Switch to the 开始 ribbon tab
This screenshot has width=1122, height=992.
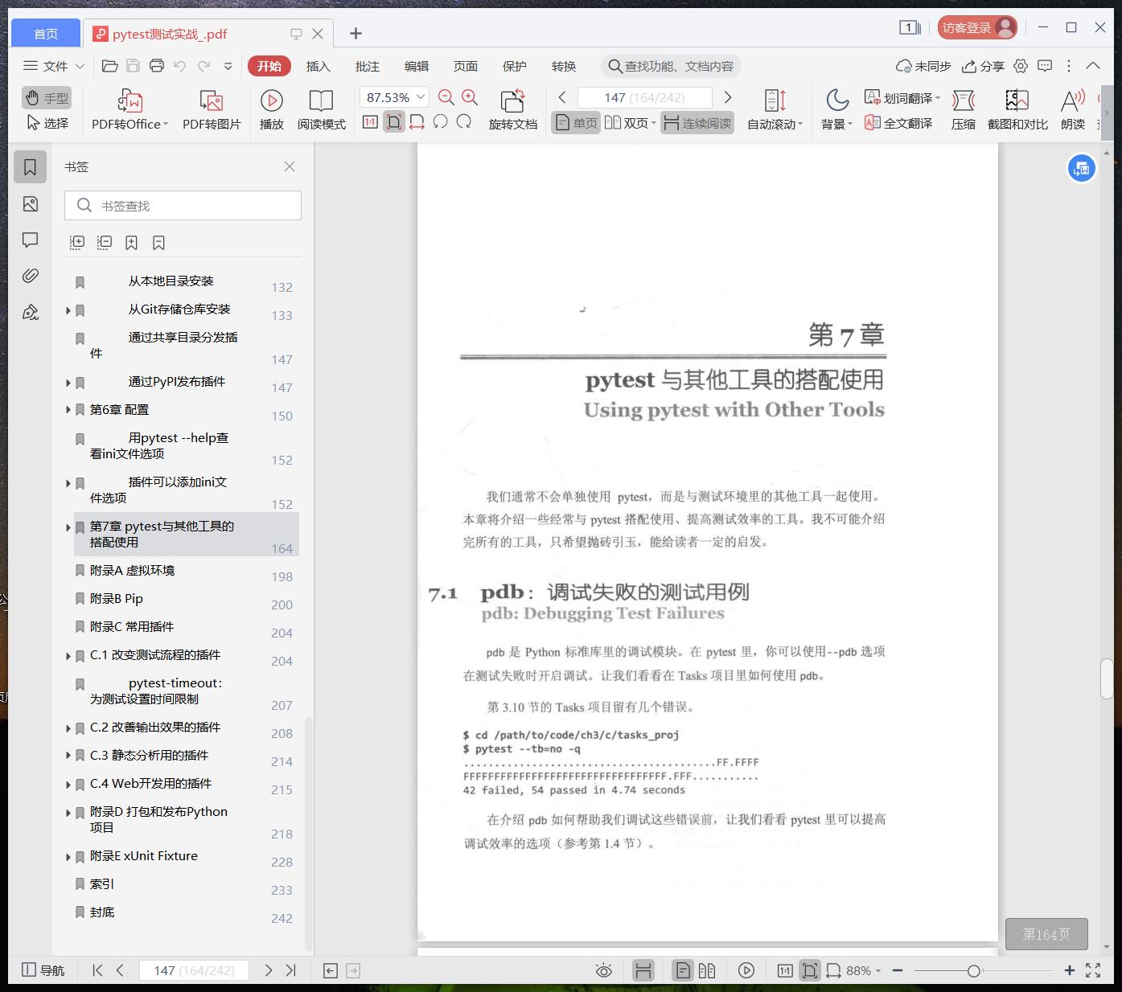pyautogui.click(x=269, y=66)
